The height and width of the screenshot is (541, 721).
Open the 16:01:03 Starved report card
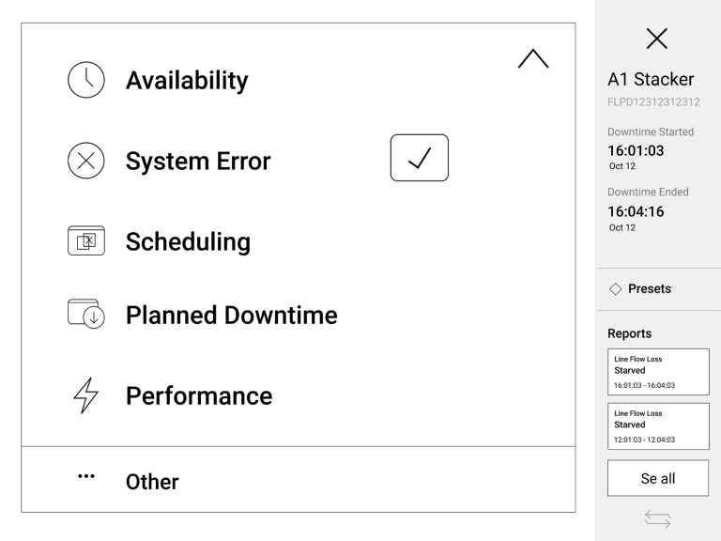click(657, 371)
